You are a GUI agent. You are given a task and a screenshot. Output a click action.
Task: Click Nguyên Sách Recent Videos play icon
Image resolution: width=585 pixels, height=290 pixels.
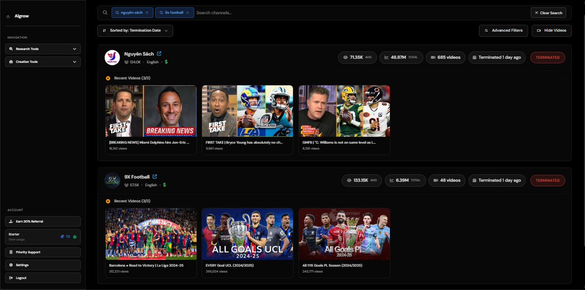point(108,78)
